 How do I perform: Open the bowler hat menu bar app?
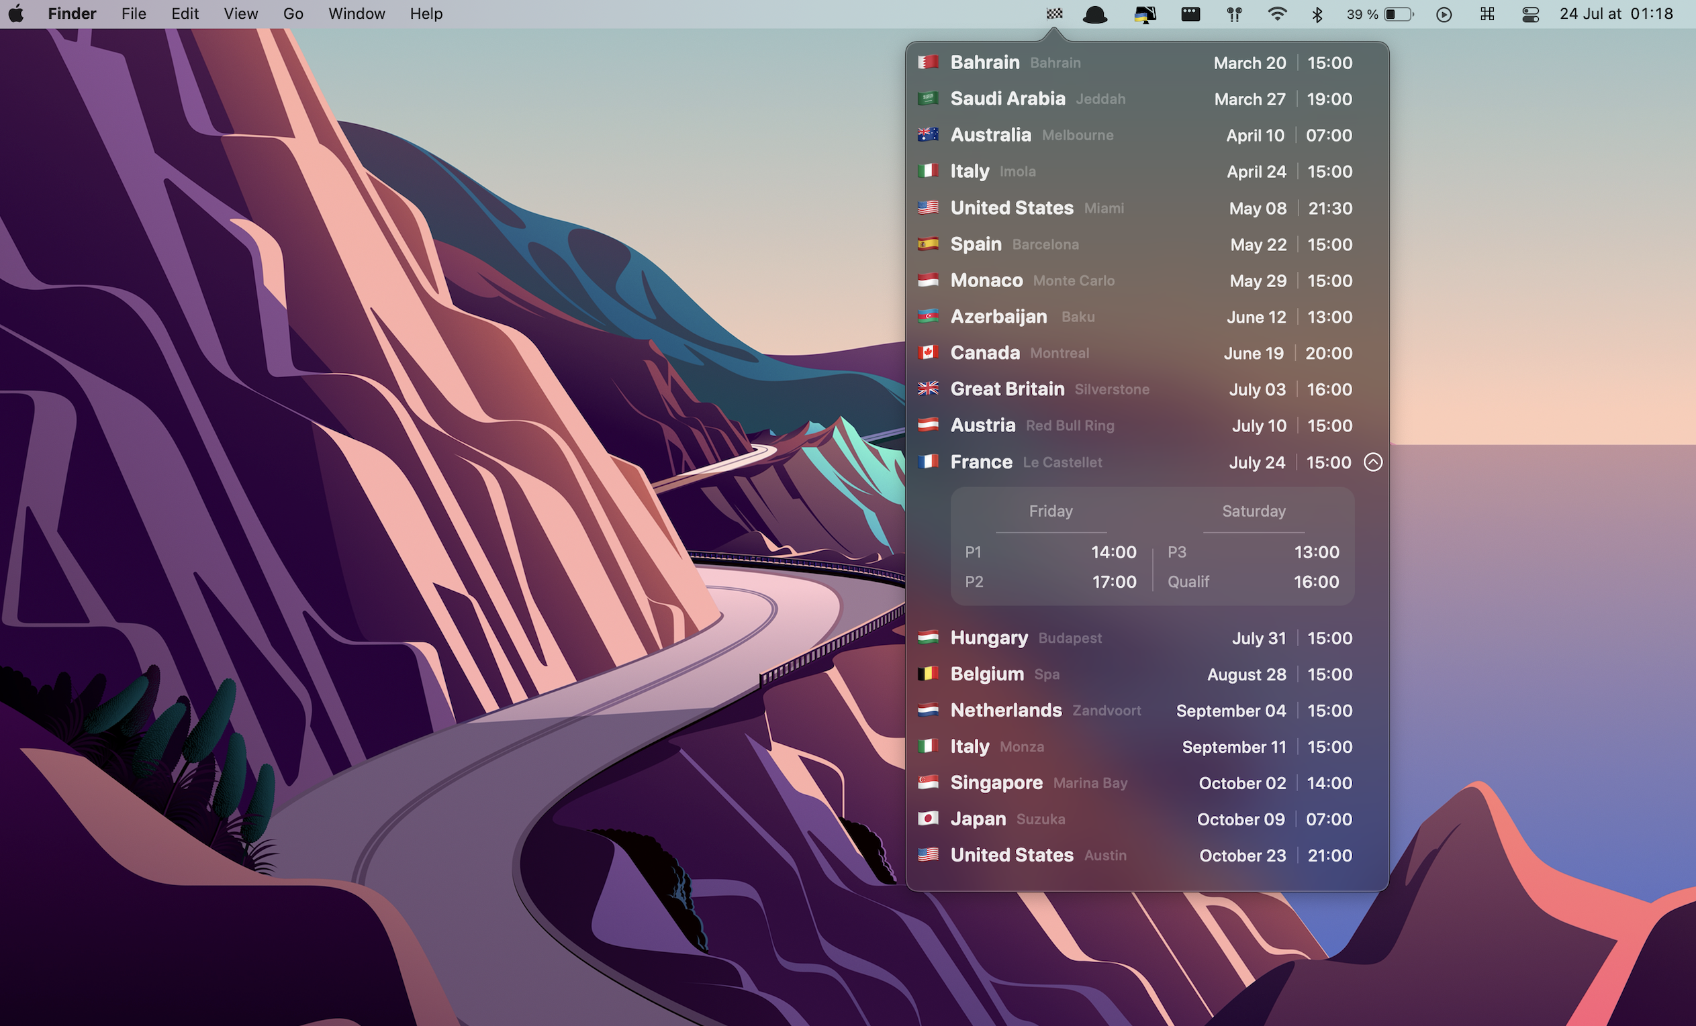(x=1094, y=14)
